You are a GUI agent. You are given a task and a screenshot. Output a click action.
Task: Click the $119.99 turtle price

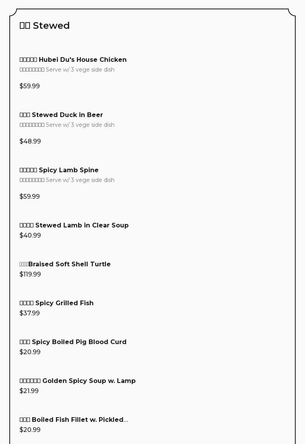[x=30, y=274]
